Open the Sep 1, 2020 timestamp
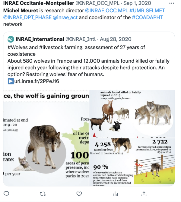The height and width of the screenshot is (202, 181). (x=137, y=4)
